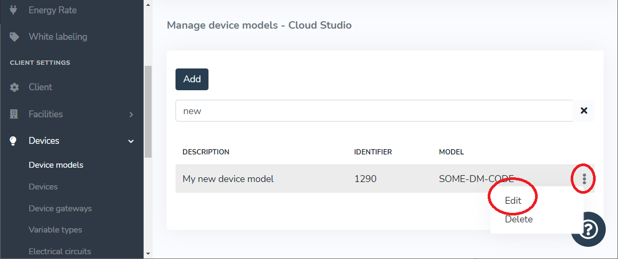
Task: Click the Client gear icon
Action: pyautogui.click(x=14, y=87)
